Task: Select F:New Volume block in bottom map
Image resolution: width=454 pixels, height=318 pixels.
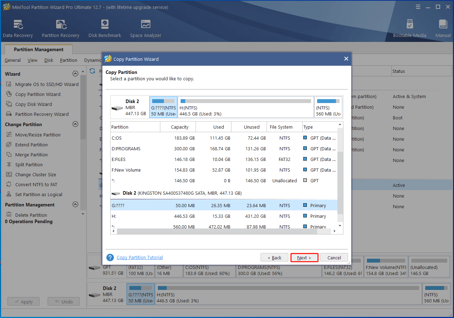Action: [386, 267]
